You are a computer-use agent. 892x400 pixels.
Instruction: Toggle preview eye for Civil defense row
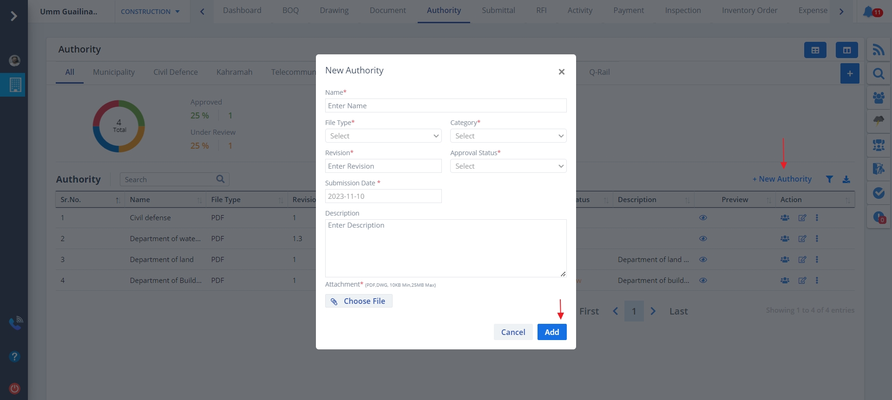point(703,218)
